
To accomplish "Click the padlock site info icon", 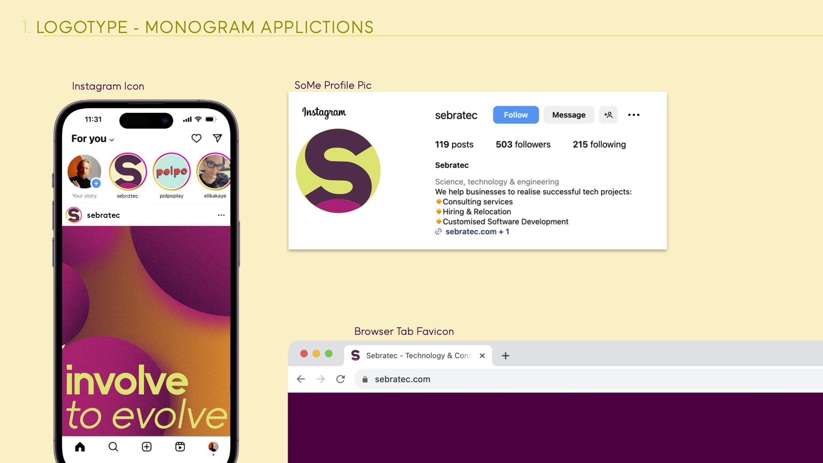I will [365, 379].
